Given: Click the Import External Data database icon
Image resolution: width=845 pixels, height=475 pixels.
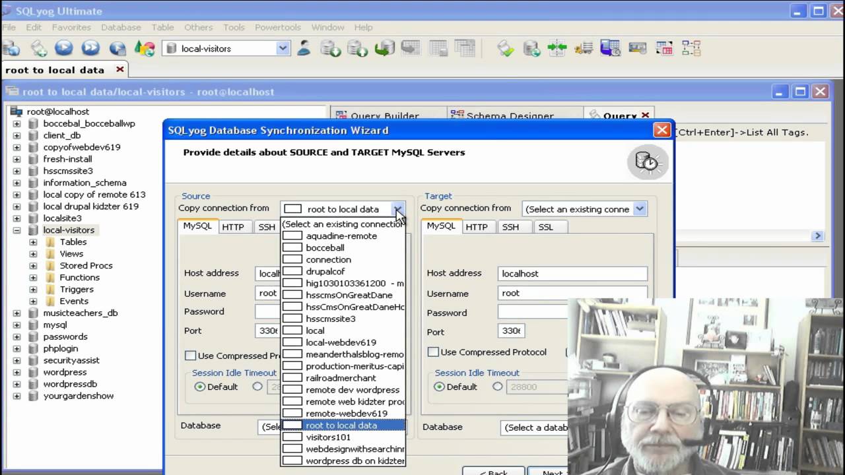Looking at the screenshot, I should (330, 48).
